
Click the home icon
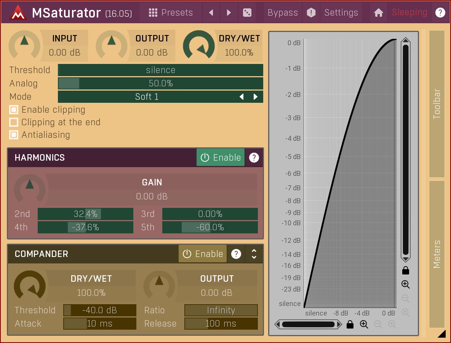click(x=379, y=13)
